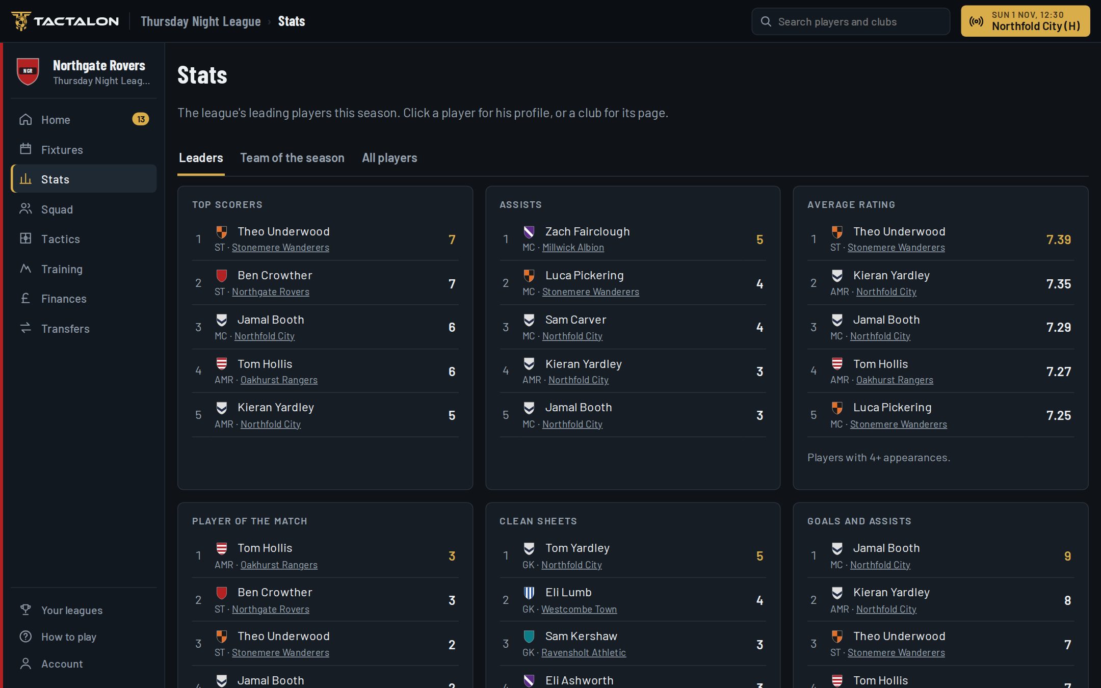Click the Tactalon logo icon
Viewport: 1101px width, 688px height.
pyautogui.click(x=21, y=21)
